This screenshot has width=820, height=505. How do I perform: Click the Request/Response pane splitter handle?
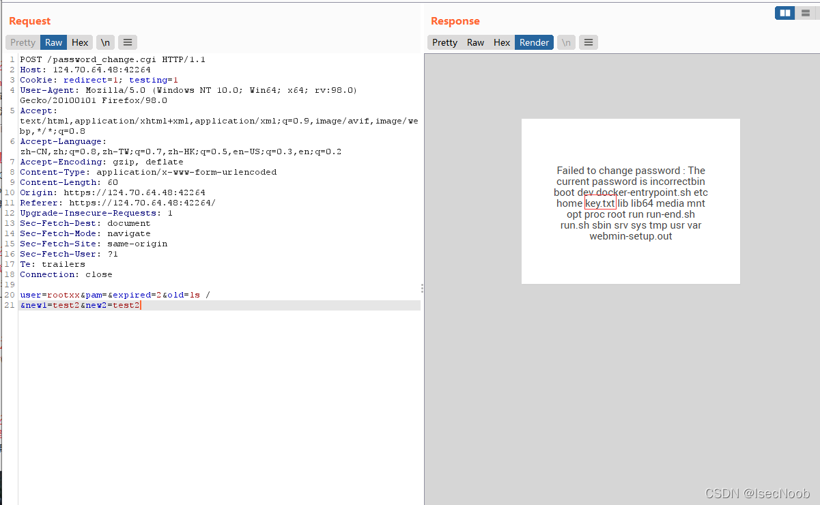[x=423, y=289]
